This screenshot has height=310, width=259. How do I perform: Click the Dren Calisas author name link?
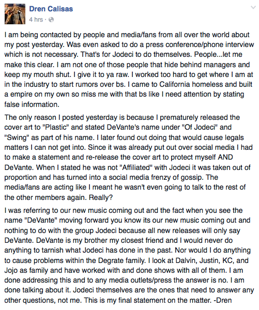click(x=51, y=9)
